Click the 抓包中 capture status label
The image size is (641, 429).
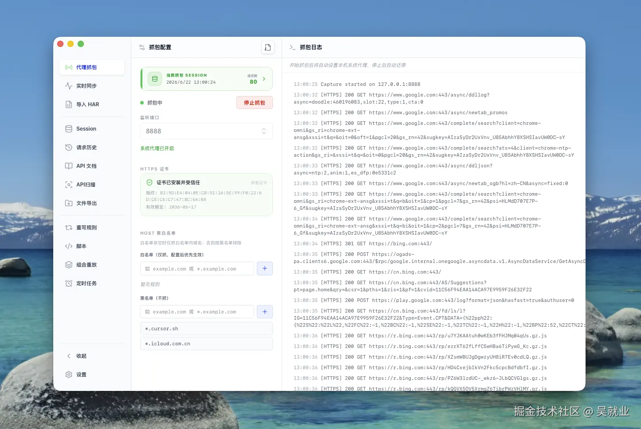[155, 103]
